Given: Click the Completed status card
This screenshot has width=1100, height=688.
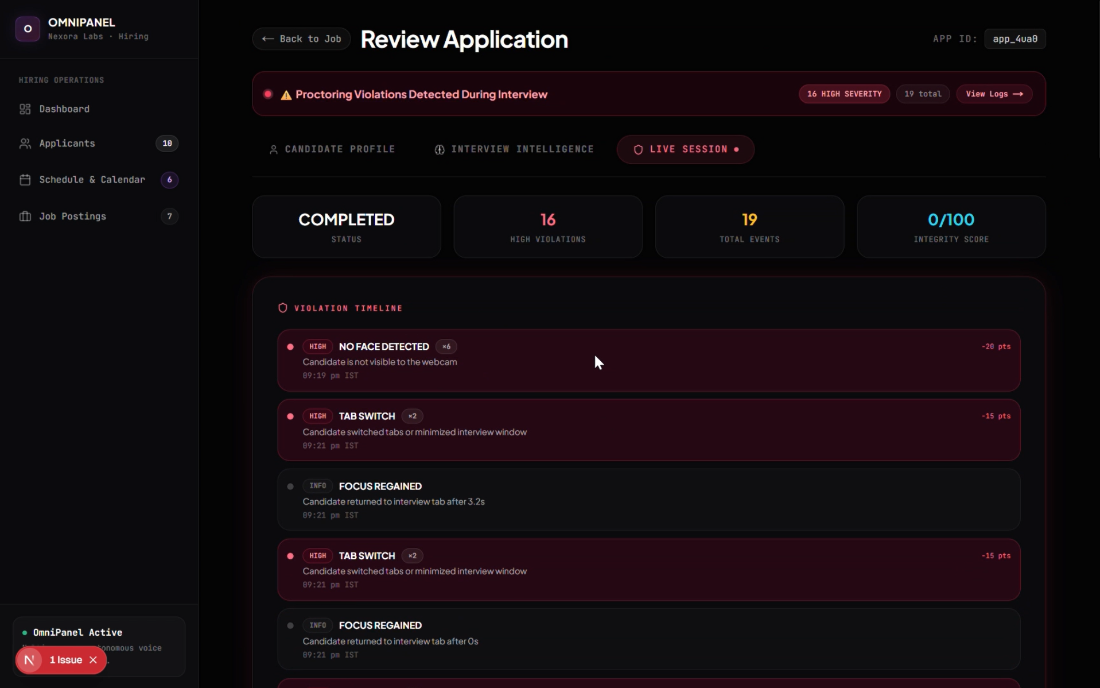Looking at the screenshot, I should click(347, 227).
